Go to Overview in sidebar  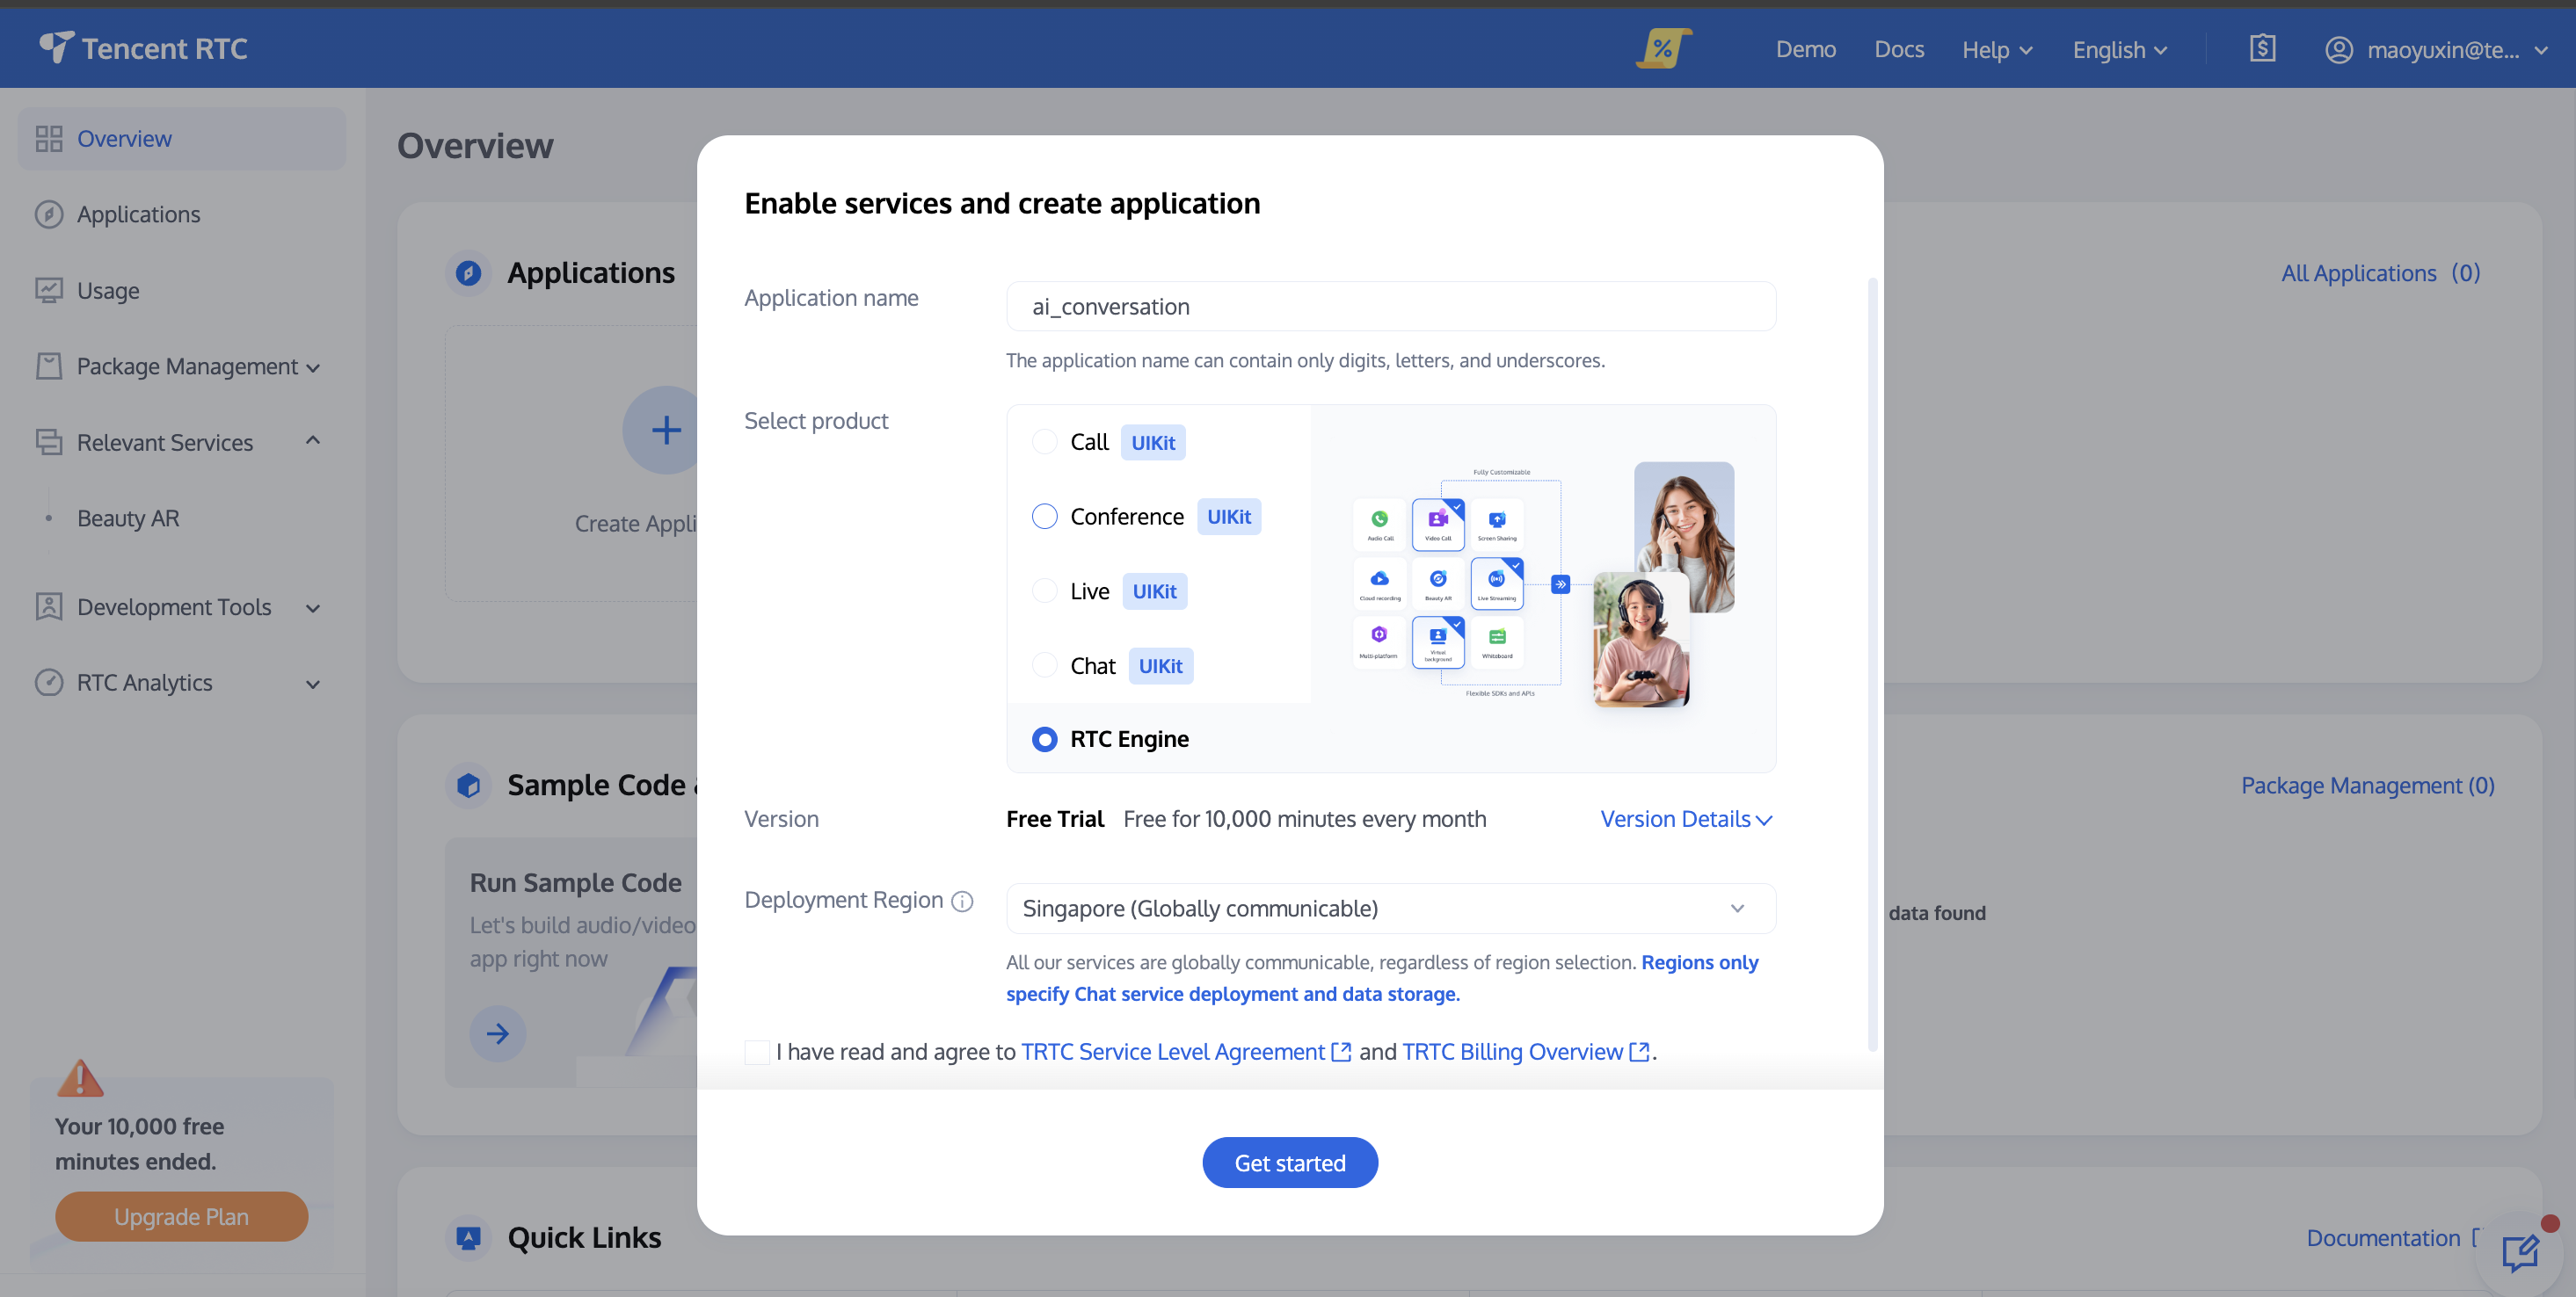pyautogui.click(x=182, y=139)
